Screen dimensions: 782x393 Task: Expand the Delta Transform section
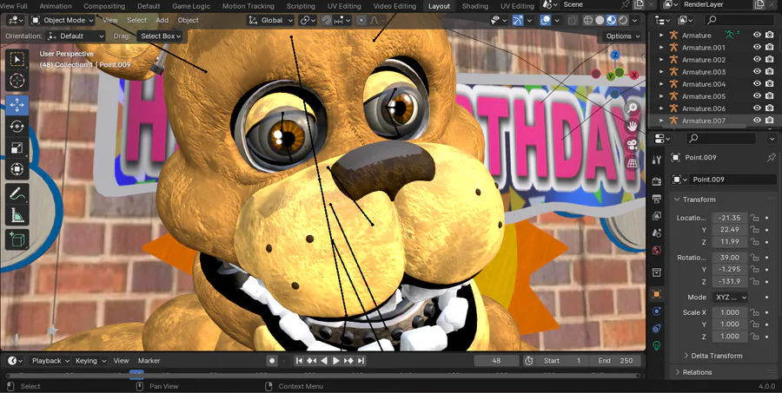coord(713,356)
